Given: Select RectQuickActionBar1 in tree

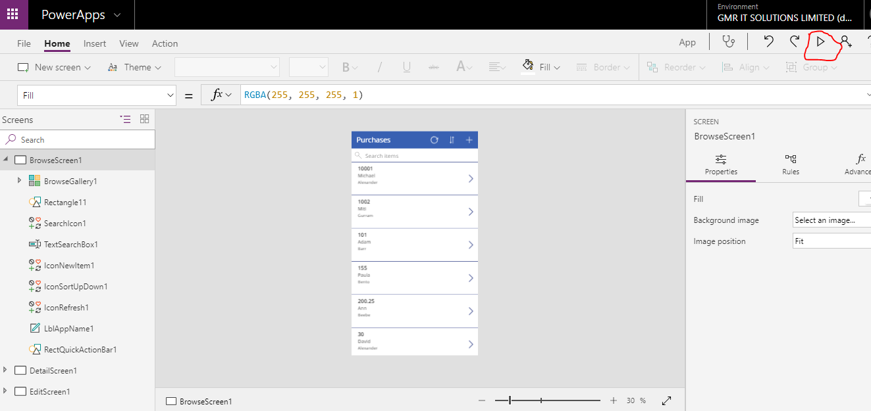Looking at the screenshot, I should click(x=80, y=349).
